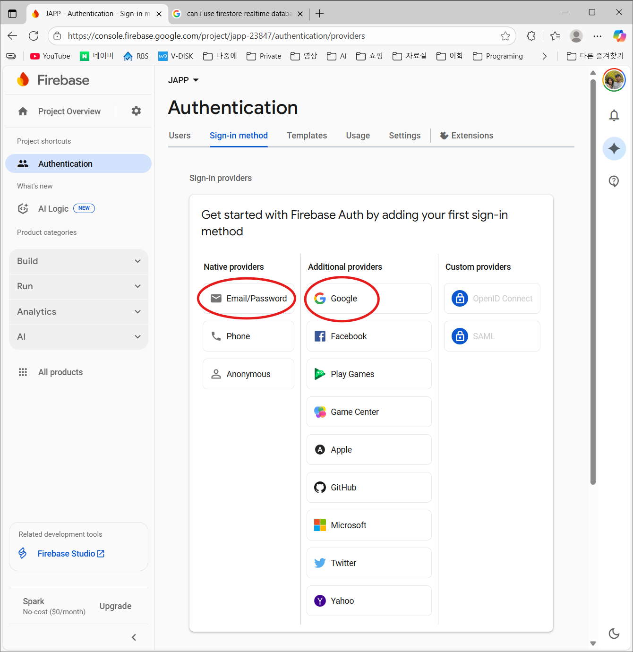The image size is (633, 652).
Task: Bookmark this page with the star
Action: (505, 36)
